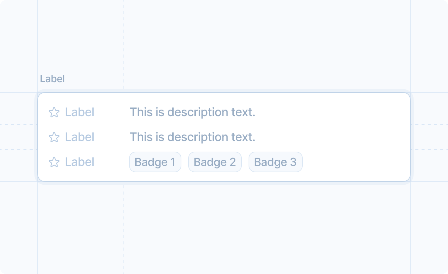Screen dimensions: 448x274
Task: Click the star icon in the first row
Action: (x=54, y=112)
